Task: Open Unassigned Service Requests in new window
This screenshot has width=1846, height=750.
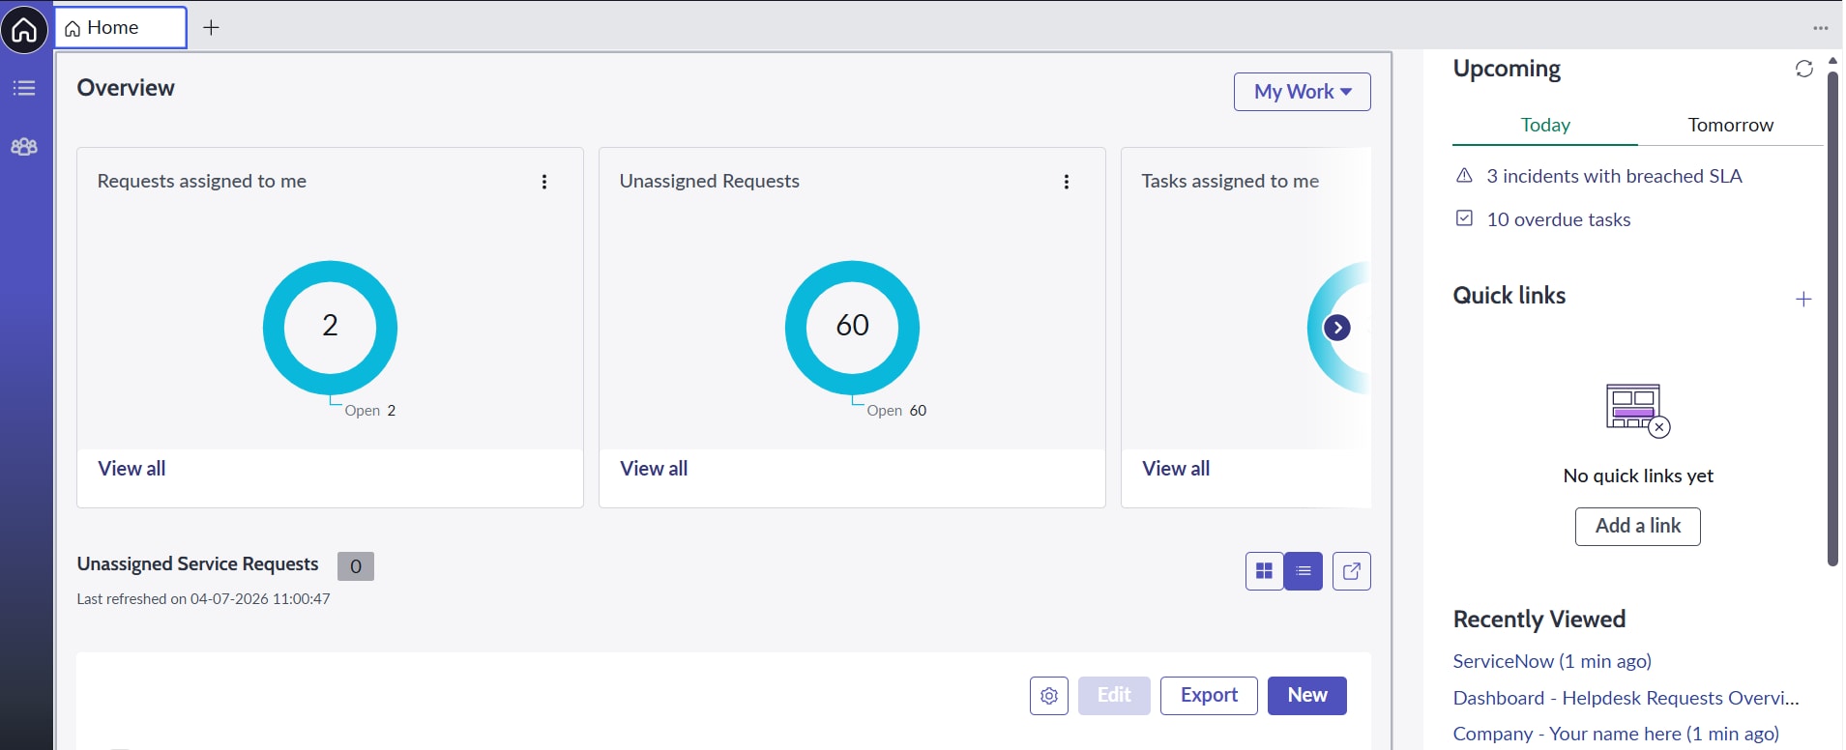Action: tap(1351, 571)
